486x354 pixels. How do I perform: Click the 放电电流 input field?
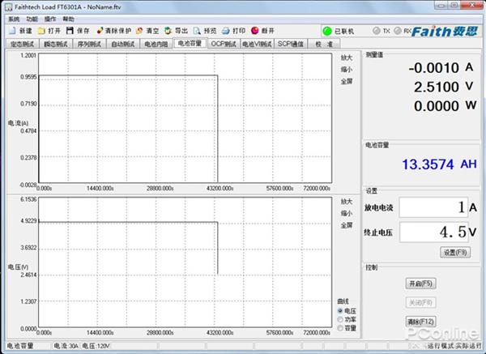(433, 207)
